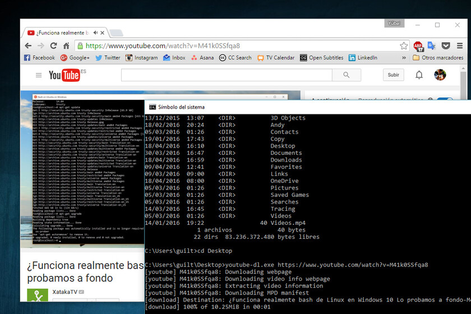Image resolution: width=471 pixels, height=314 pixels.
Task: Open the Google+ bookmark
Action: click(x=75, y=58)
